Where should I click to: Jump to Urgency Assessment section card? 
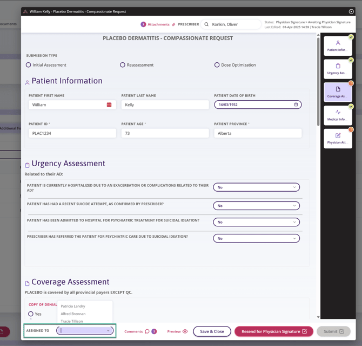pos(338,69)
